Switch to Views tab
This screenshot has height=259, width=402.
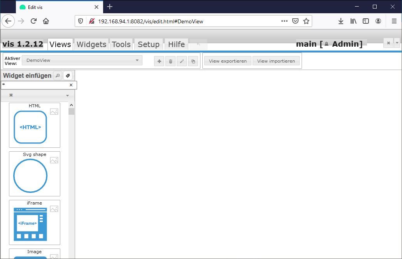60,44
